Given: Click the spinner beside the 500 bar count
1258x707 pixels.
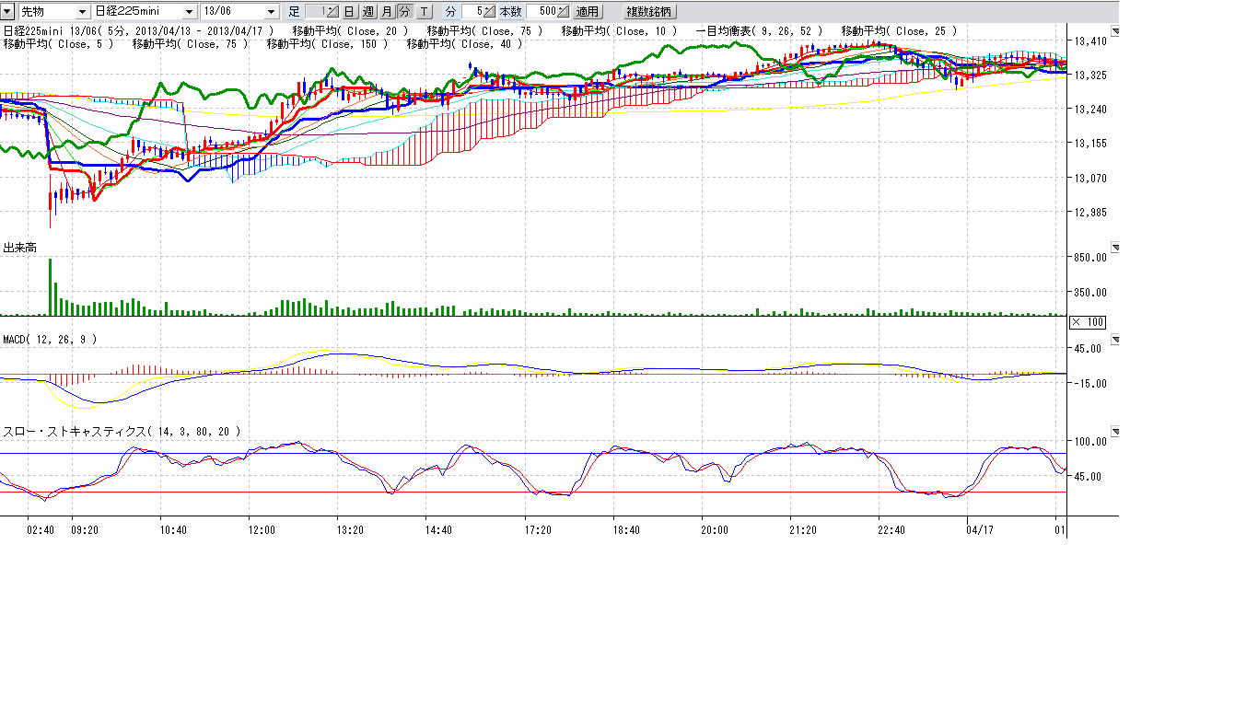Looking at the screenshot, I should 563,12.
